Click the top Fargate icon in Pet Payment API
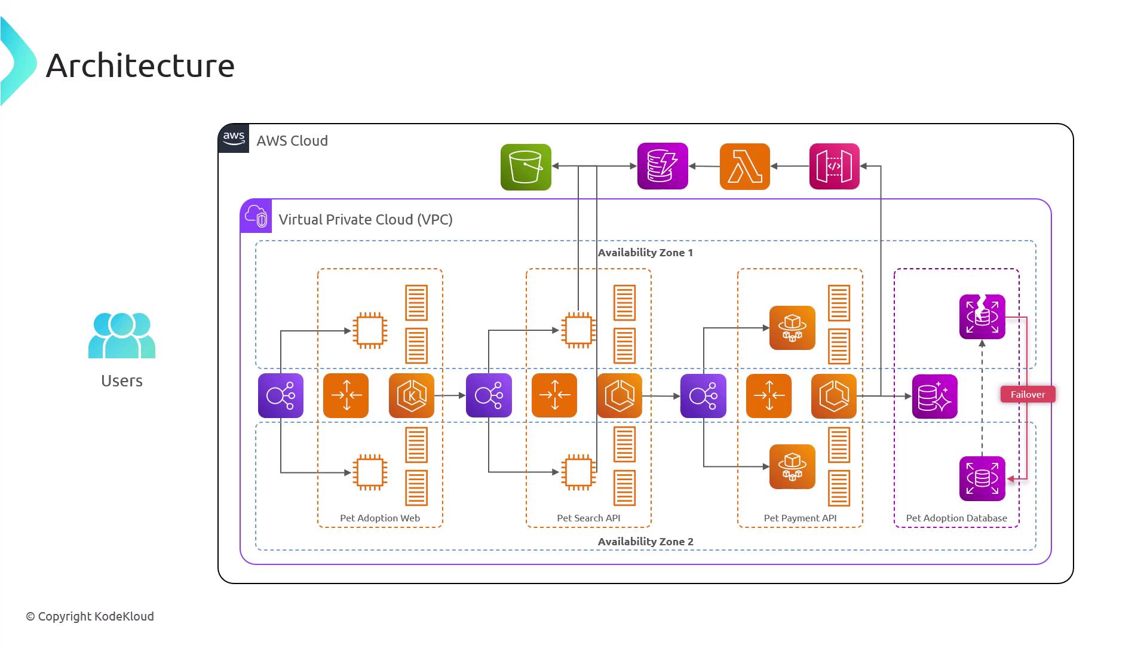Viewport: 1147px width, 645px height. click(x=792, y=328)
